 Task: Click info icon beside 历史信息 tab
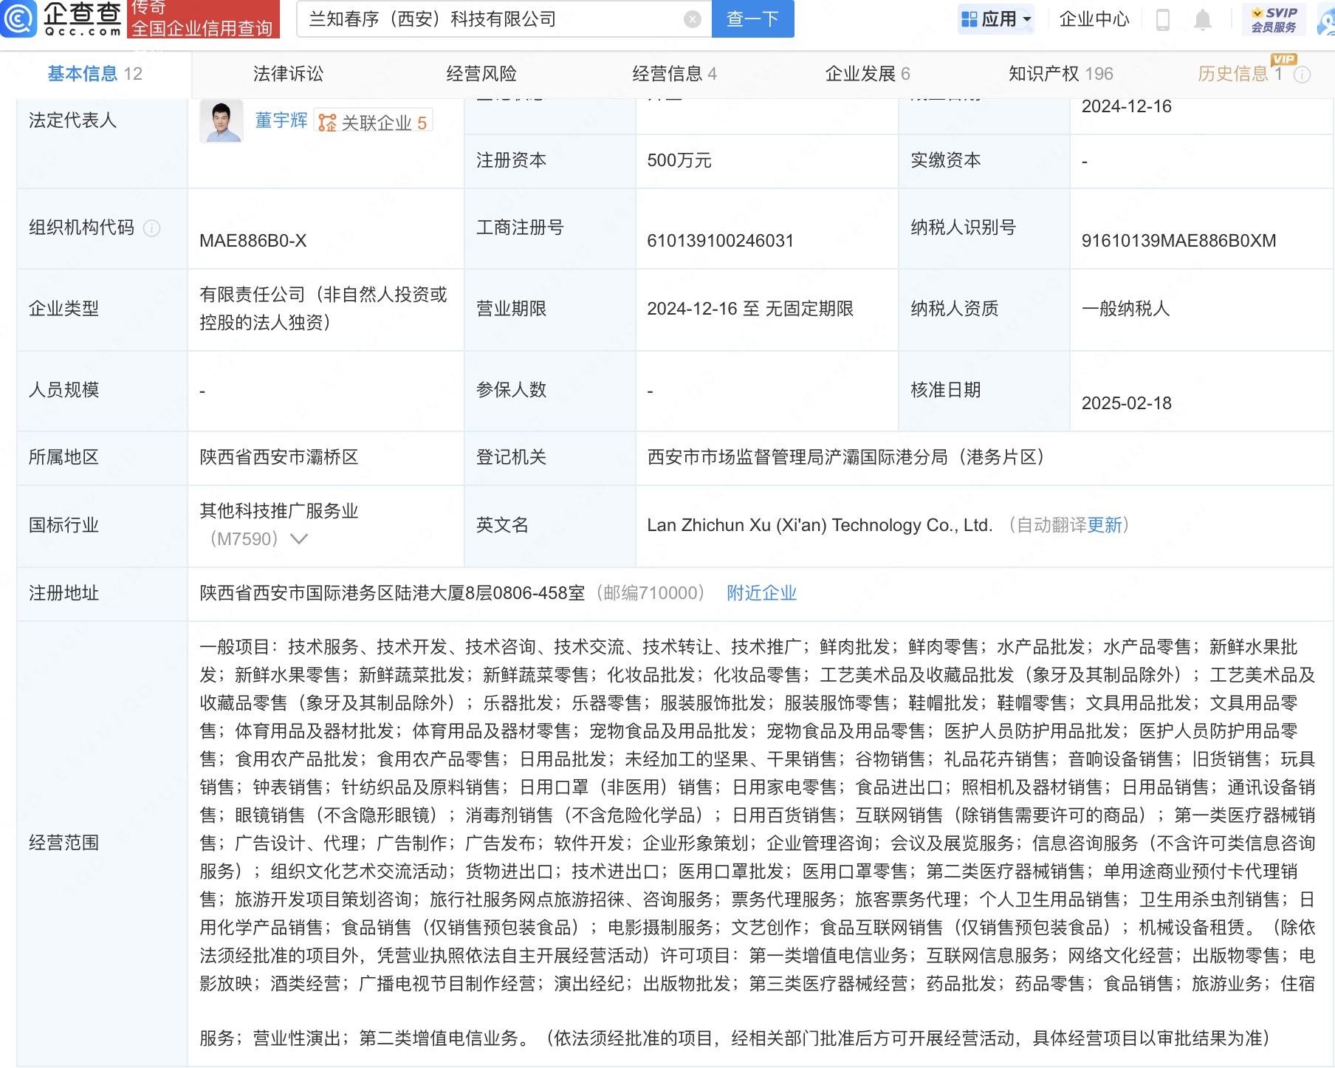pos(1303,75)
